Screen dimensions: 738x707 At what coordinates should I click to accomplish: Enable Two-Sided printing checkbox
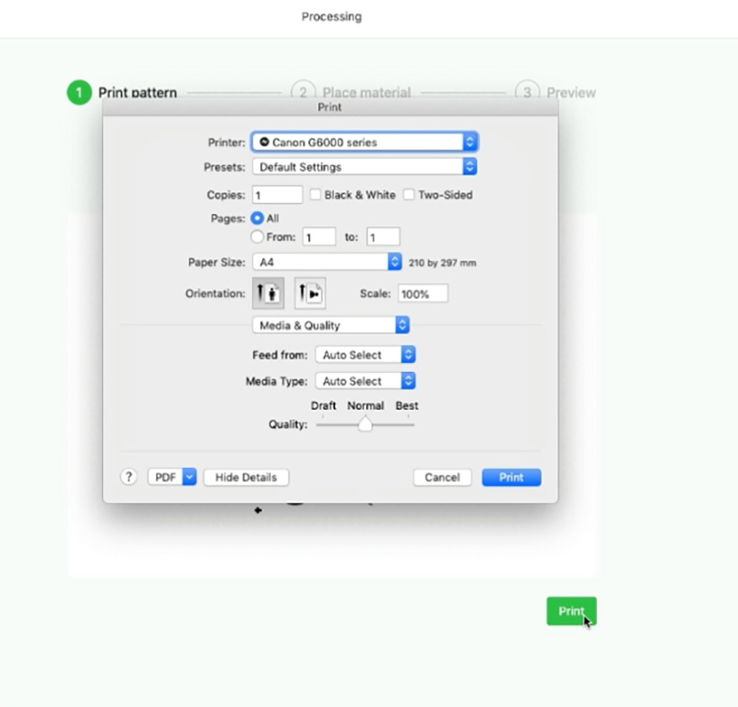coord(410,195)
